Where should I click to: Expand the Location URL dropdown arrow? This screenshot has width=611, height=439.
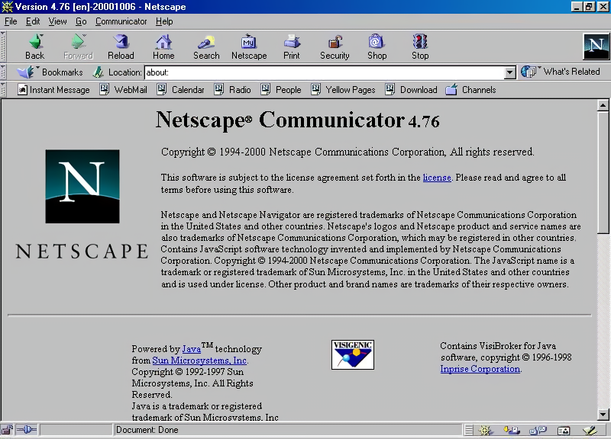510,73
